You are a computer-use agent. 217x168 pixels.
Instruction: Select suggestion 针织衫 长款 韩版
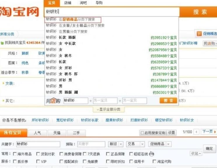(x=111, y=38)
